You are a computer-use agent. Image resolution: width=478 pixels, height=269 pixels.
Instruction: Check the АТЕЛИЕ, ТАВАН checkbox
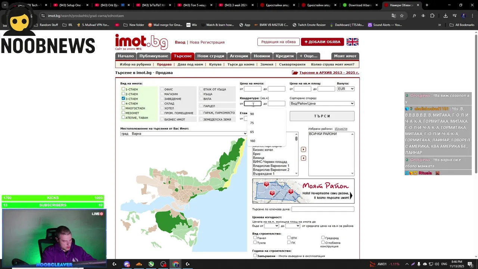(123, 117)
